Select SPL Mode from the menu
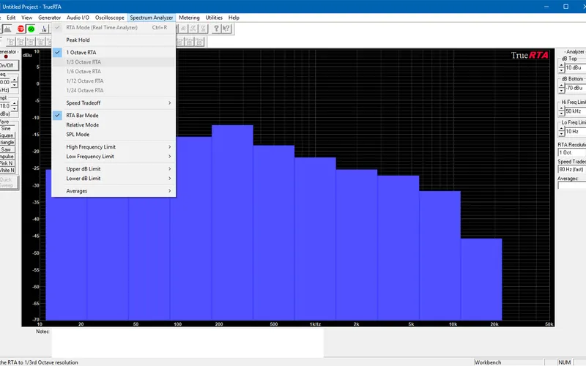This screenshot has height=366, width=586. [78, 135]
